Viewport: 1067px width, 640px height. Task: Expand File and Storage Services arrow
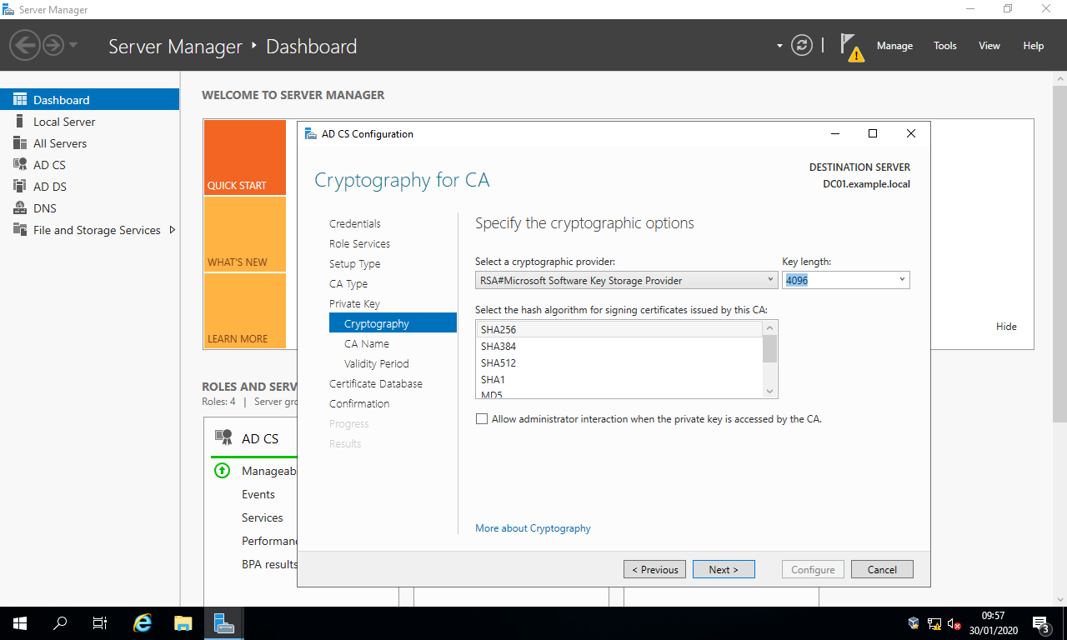pos(173,230)
